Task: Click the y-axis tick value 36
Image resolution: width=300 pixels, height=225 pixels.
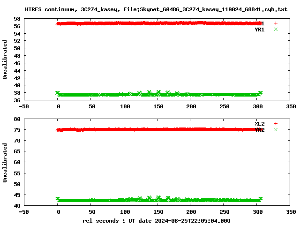Action: [17, 100]
